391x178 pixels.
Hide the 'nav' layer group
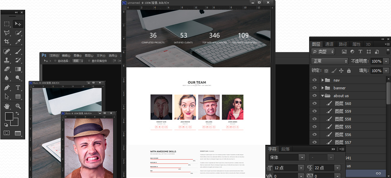click(x=315, y=80)
